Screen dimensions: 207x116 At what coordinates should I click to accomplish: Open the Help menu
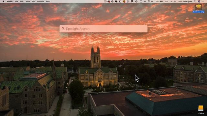[48, 1]
